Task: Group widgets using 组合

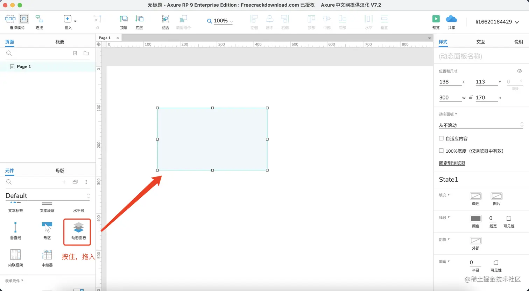Action: pyautogui.click(x=165, y=19)
